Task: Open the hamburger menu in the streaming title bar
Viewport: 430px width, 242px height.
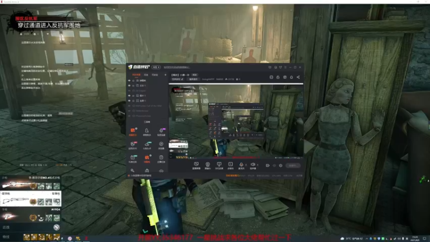Action: [285, 67]
